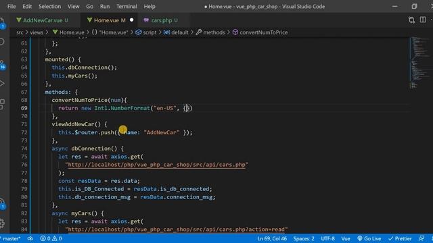Open the Accounts icon in activity bar

2,204
